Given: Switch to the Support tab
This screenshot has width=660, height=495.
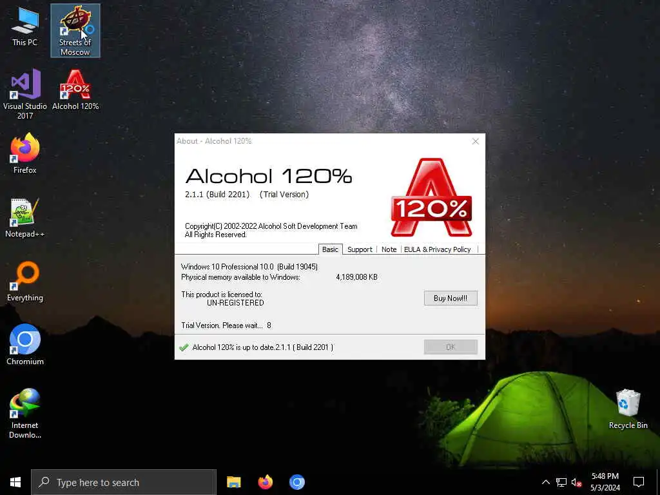Looking at the screenshot, I should point(360,249).
